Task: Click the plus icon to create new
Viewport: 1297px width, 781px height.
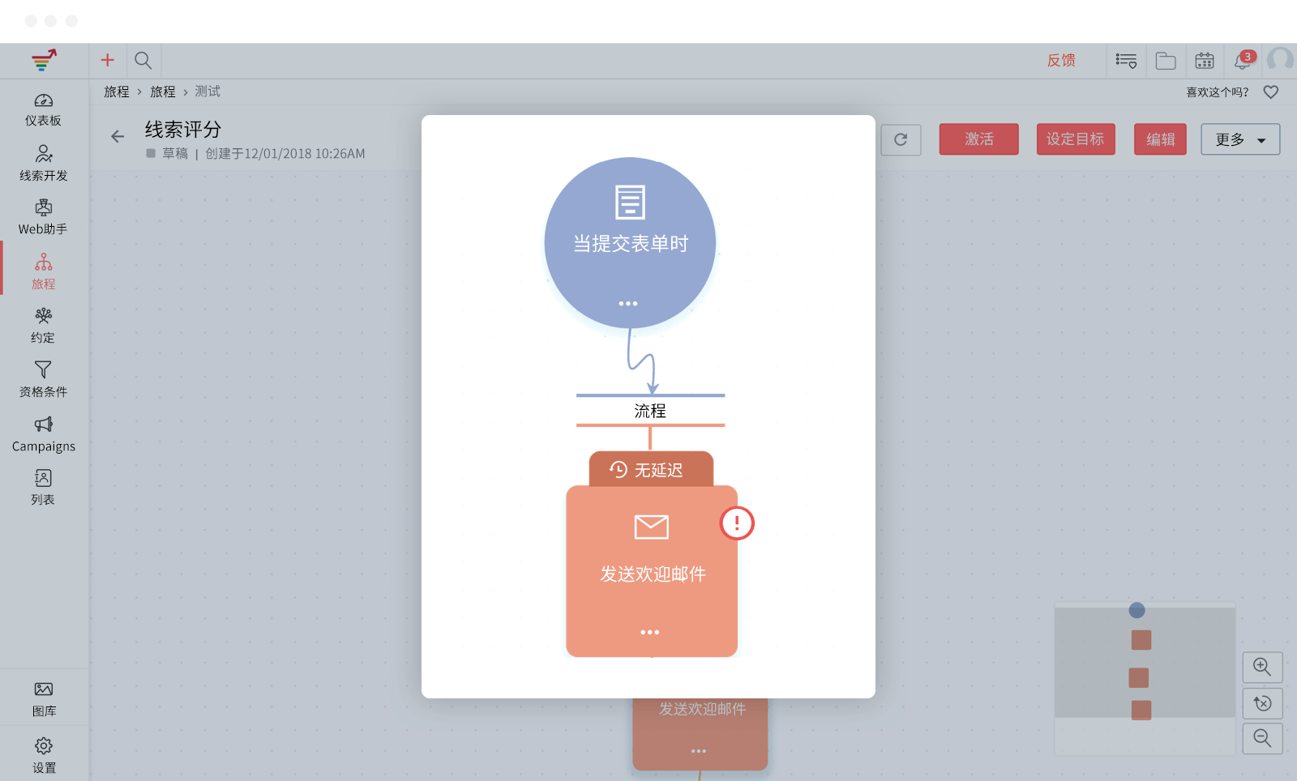Action: click(107, 60)
